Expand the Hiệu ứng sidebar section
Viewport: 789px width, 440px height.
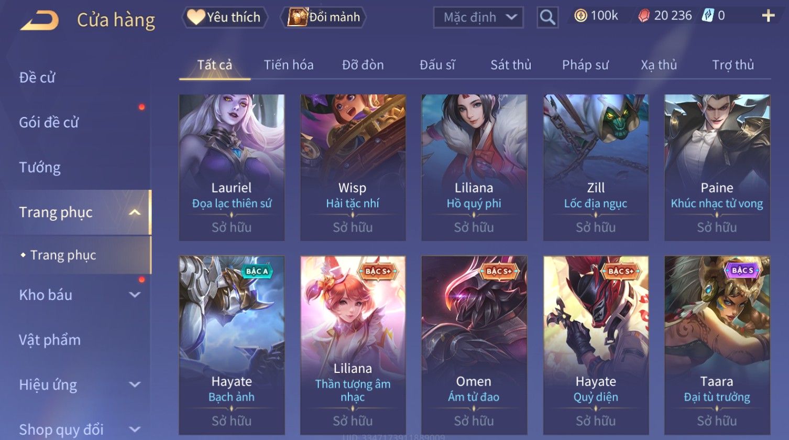pos(135,384)
